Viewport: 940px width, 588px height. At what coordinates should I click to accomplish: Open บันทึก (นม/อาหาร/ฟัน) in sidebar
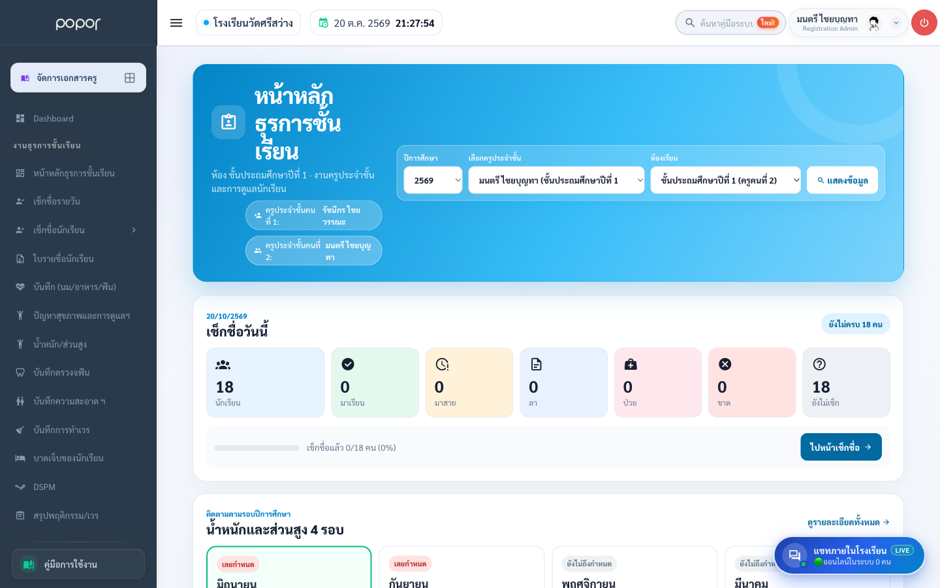point(78,287)
